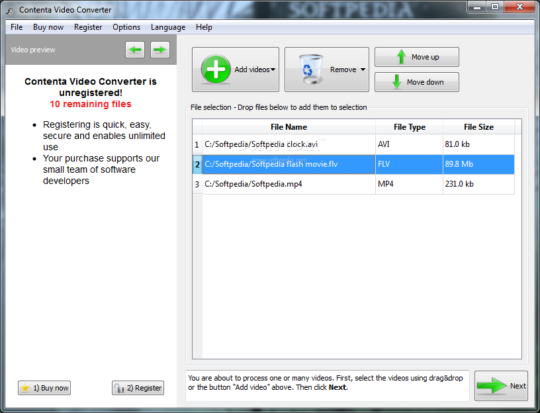Click the next video preview right arrow
Image resolution: width=540 pixels, height=413 pixels.
[x=160, y=50]
